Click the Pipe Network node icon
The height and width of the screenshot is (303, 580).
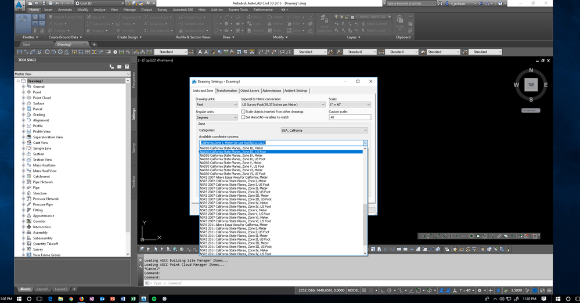tap(29, 182)
